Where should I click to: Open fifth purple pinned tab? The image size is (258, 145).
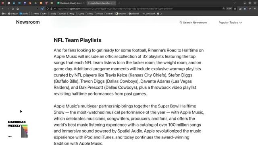(x=25, y=3)
